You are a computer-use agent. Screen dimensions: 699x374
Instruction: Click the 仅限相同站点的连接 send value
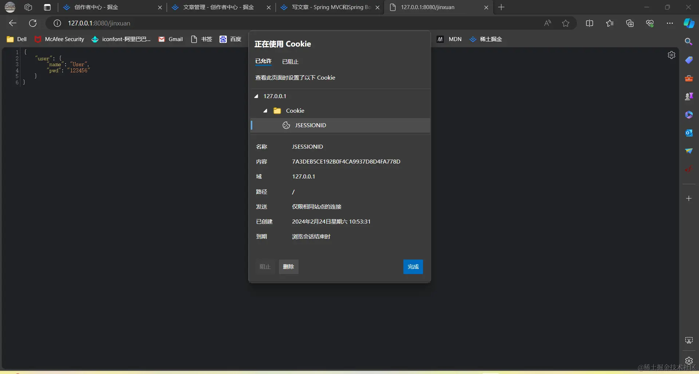tap(317, 207)
